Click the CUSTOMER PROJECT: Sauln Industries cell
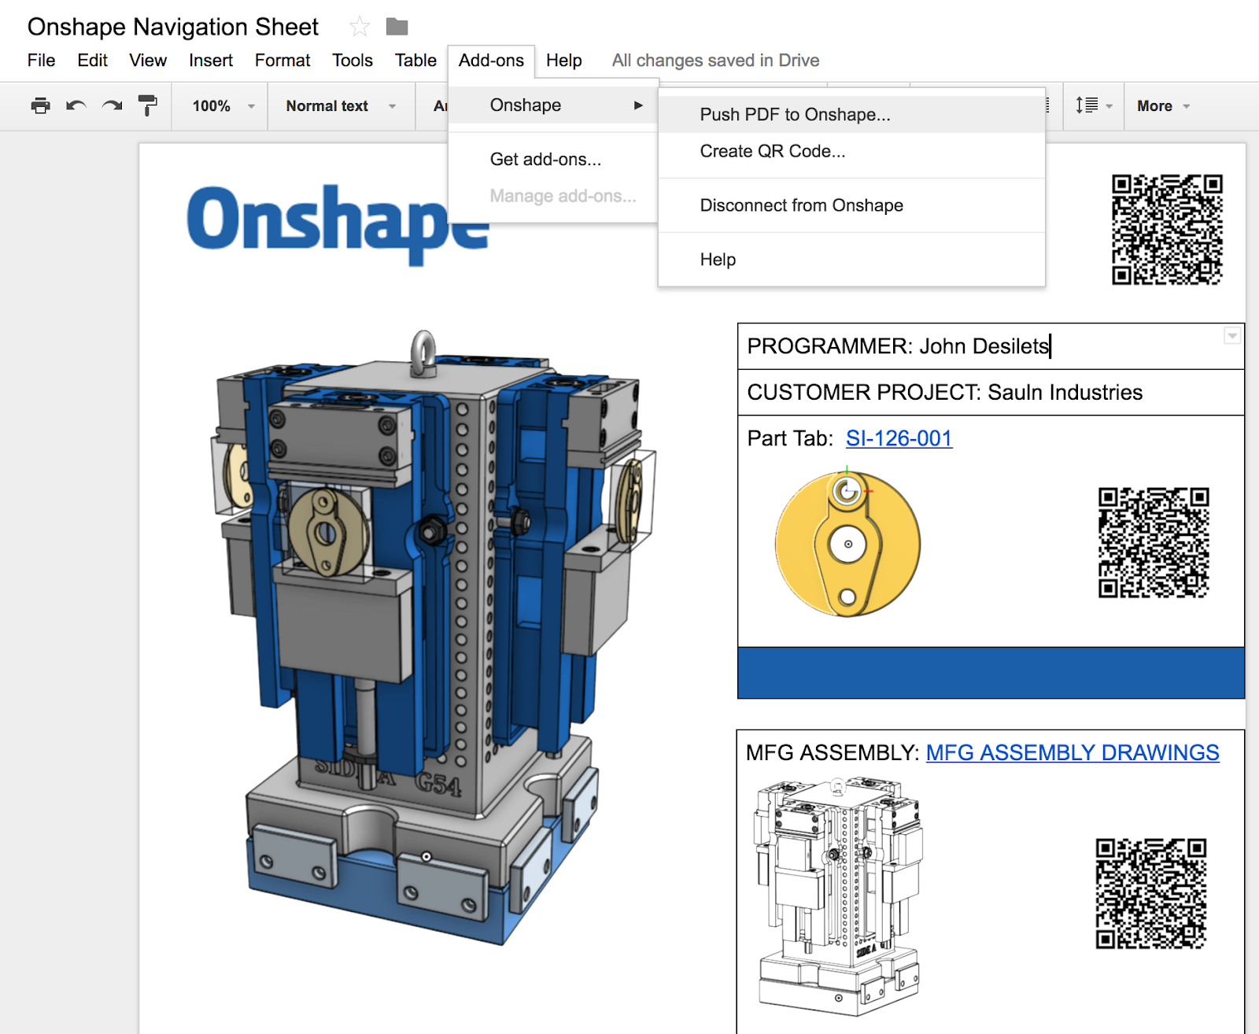The width and height of the screenshot is (1259, 1034). [x=991, y=393]
